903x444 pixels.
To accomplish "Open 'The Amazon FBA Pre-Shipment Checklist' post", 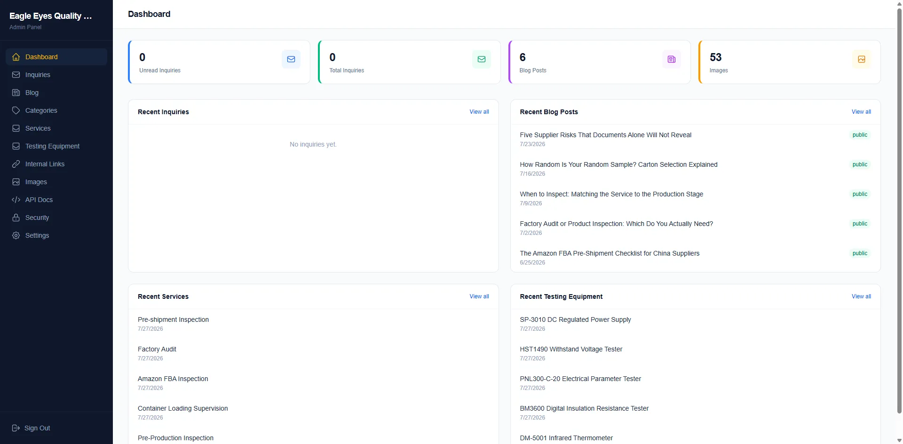I will (x=610, y=253).
